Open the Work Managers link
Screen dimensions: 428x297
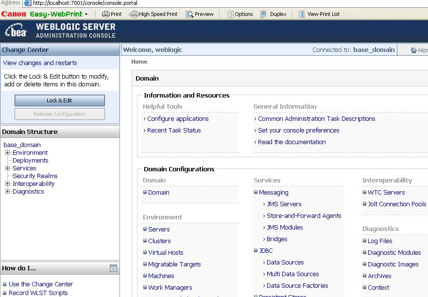click(170, 287)
